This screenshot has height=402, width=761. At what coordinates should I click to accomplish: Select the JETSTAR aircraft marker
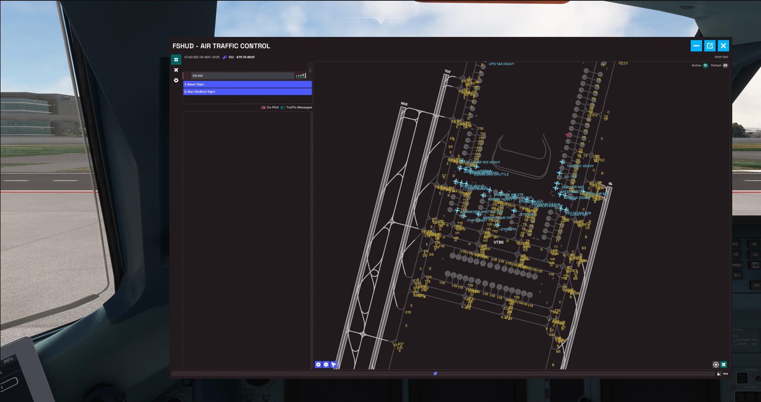pos(514,211)
